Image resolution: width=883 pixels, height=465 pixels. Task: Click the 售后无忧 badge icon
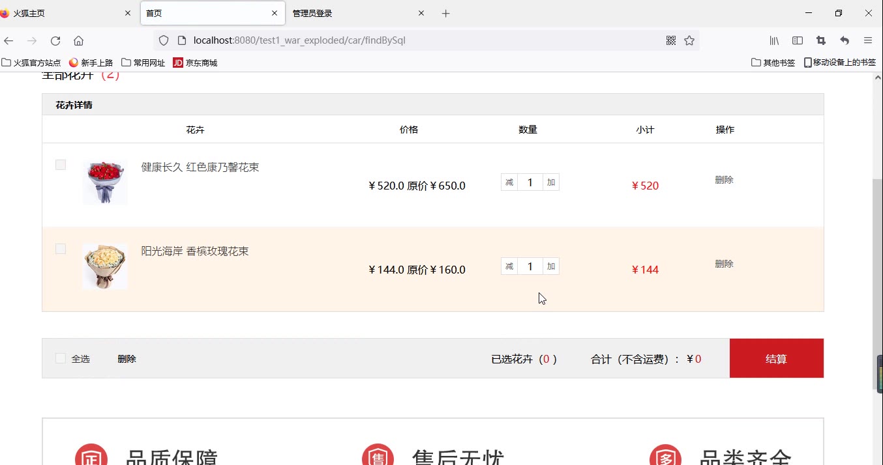378,455
